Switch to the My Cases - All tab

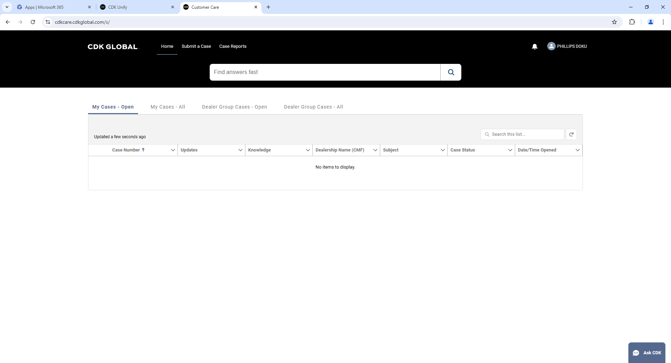click(x=168, y=107)
